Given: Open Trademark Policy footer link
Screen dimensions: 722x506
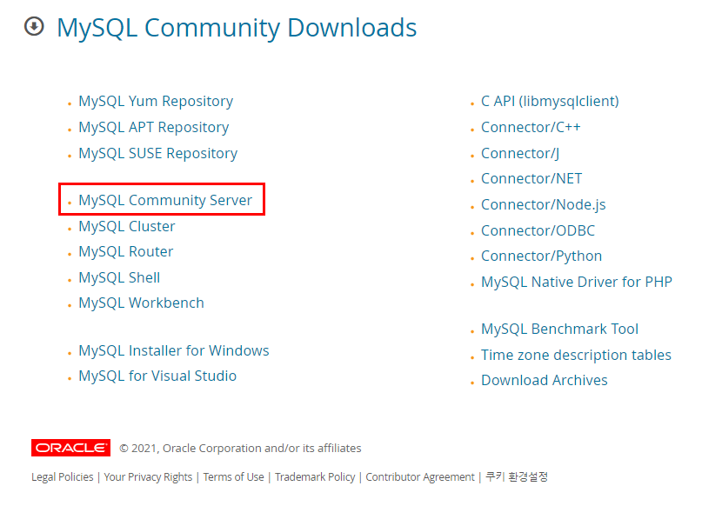Looking at the screenshot, I should pos(315,477).
